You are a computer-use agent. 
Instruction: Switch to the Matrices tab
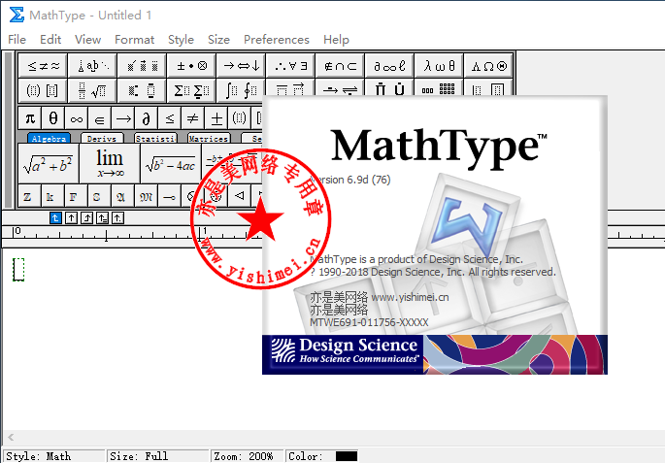tap(209, 138)
